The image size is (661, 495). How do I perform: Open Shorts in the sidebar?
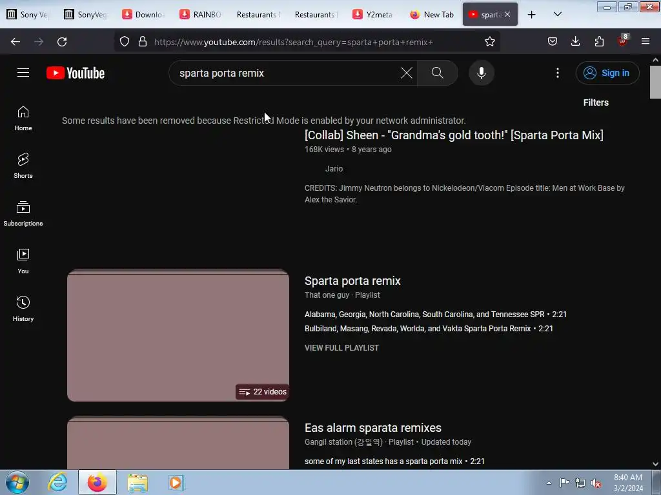pyautogui.click(x=23, y=166)
